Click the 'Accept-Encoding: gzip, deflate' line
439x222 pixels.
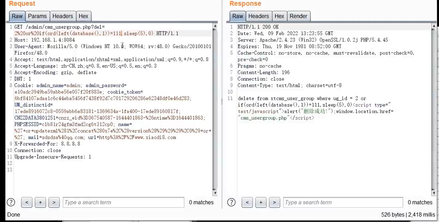coord(55,72)
